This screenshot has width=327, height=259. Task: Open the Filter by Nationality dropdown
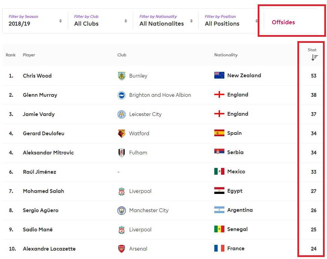click(x=166, y=21)
